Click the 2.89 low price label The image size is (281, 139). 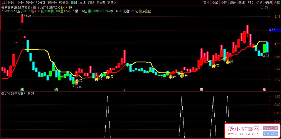(80, 87)
